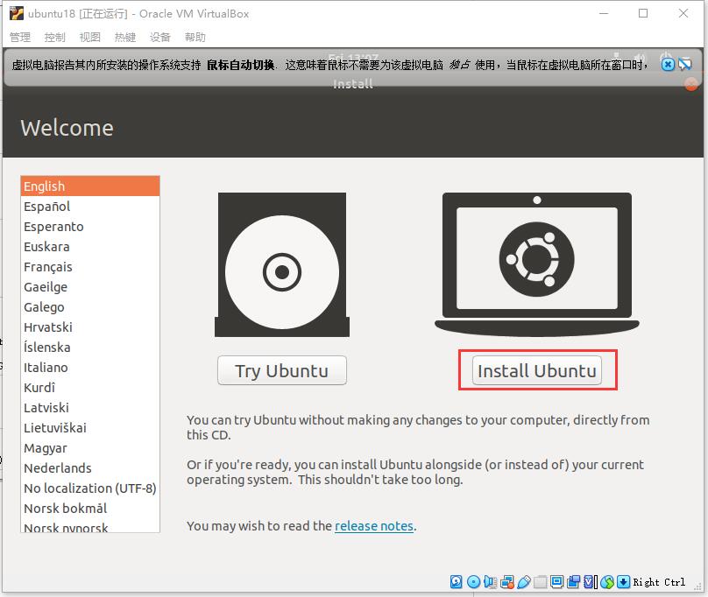708x597 pixels.
Task: Choose Esperanto from the language list
Action: pos(90,227)
